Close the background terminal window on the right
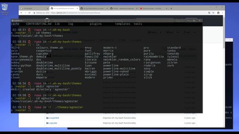This screenshot has width=239, height=134. pos(230,40)
